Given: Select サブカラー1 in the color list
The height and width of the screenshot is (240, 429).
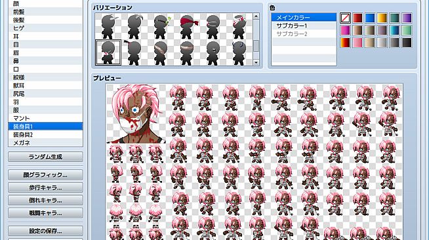Looking at the screenshot, I should click(304, 26).
